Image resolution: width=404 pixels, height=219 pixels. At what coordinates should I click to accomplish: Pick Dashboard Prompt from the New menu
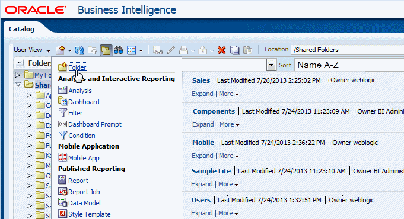click(x=95, y=124)
